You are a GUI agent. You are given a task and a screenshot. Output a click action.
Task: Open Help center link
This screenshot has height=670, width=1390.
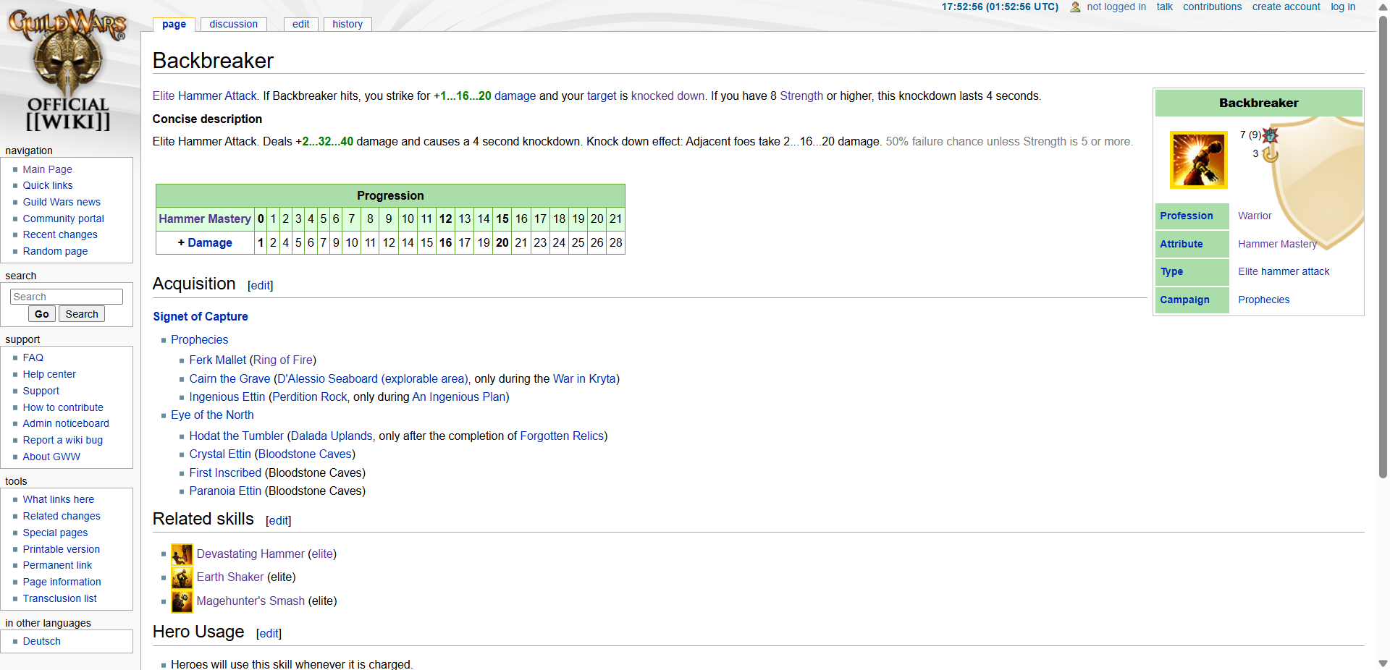49,374
